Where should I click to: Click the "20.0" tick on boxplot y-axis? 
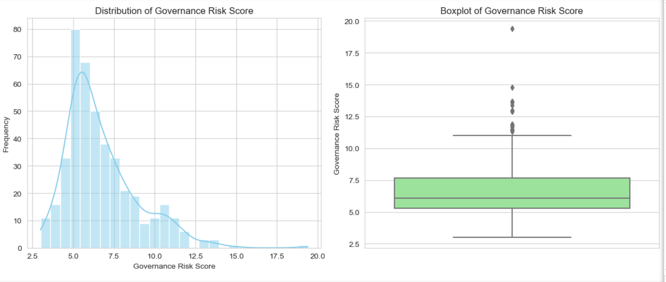[x=352, y=22]
